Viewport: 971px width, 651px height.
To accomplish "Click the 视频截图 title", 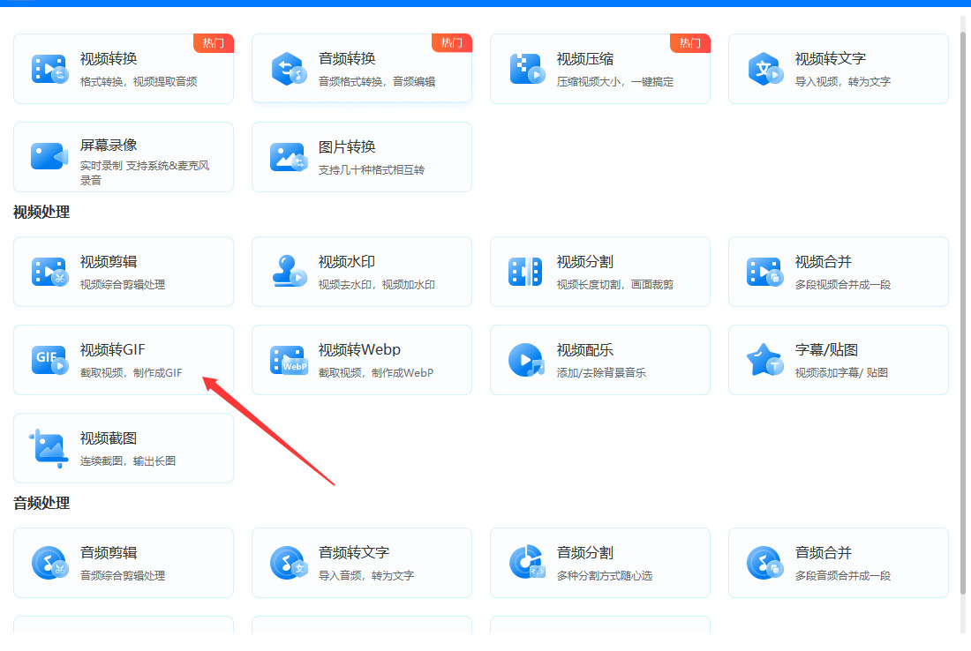I will tap(109, 438).
